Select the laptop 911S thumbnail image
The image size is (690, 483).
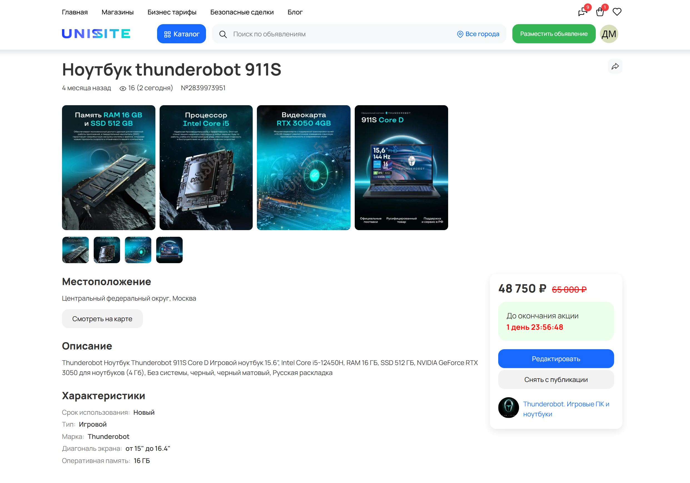coord(170,250)
